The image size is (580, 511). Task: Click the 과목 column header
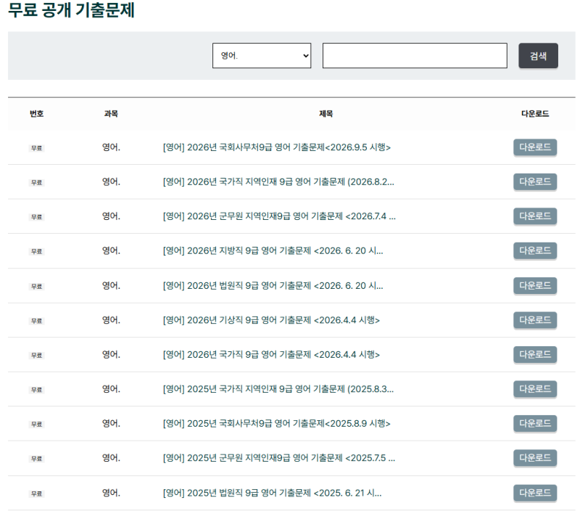111,114
